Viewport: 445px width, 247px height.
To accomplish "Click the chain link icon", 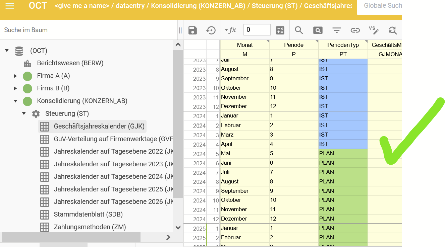I will coord(355,30).
